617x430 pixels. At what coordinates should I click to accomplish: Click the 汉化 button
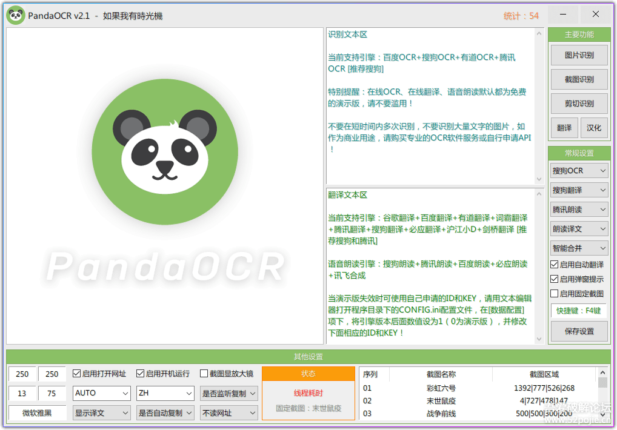click(594, 128)
